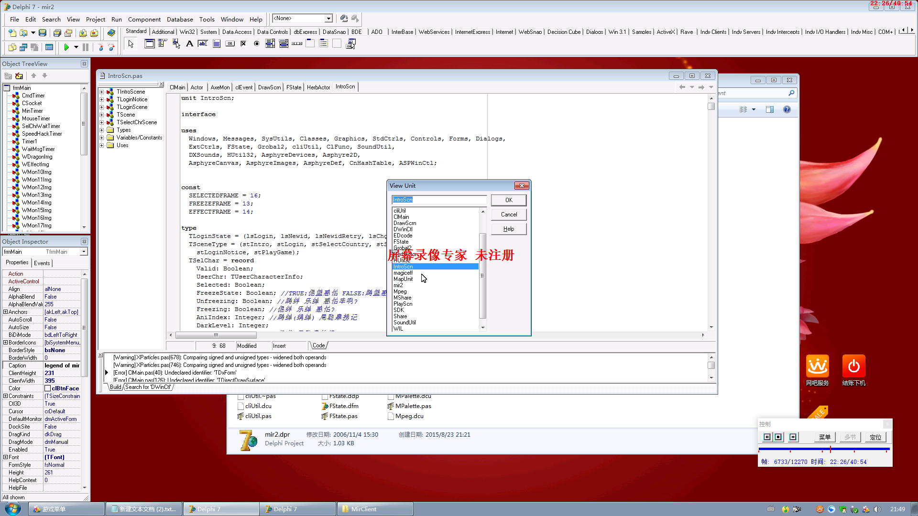Open the File menu
This screenshot has width=918, height=516.
coord(14,20)
